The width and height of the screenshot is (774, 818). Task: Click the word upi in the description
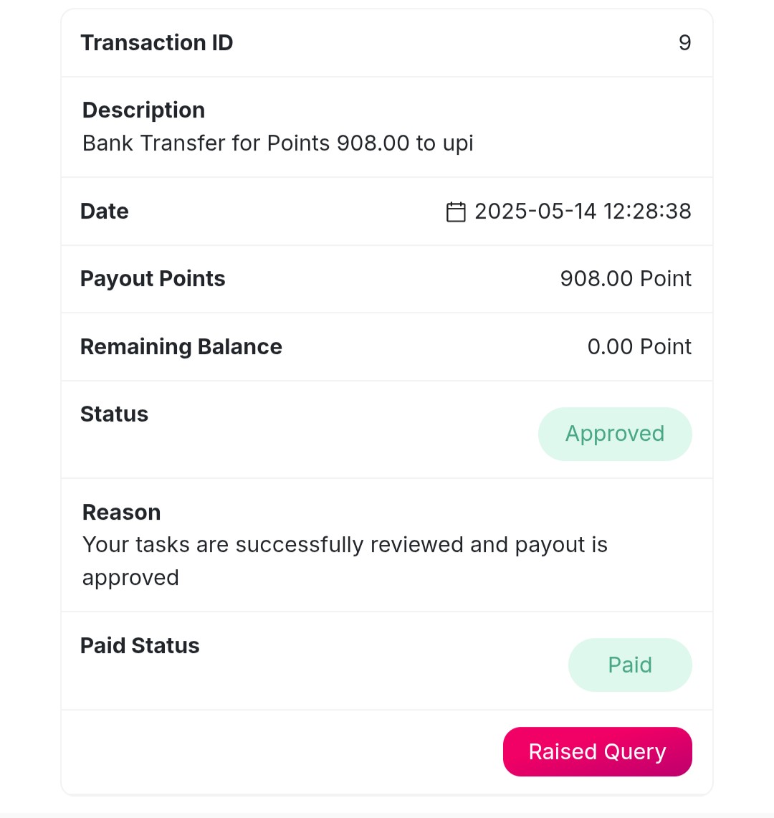click(458, 143)
